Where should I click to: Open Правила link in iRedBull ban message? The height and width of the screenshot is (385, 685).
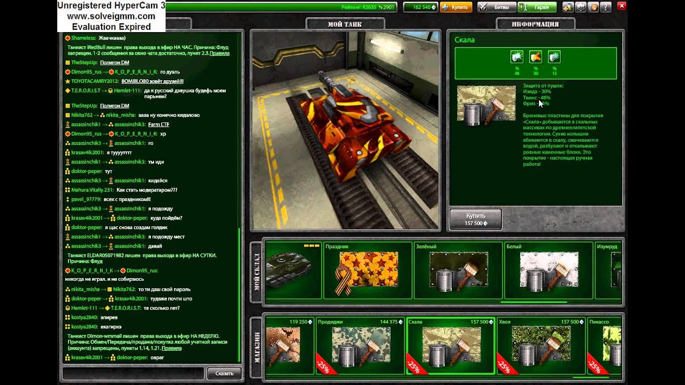click(219, 53)
